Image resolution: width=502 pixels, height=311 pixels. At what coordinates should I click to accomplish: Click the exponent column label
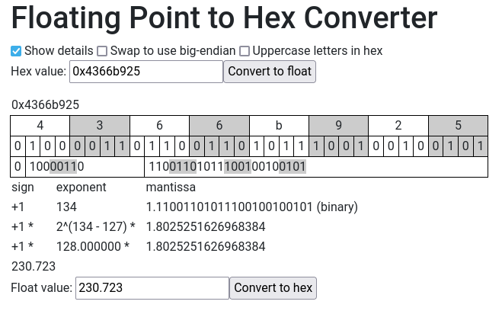point(82,187)
